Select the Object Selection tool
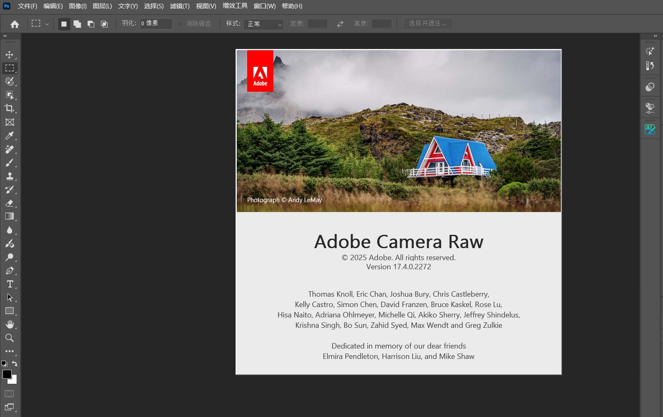The height and width of the screenshot is (417, 663). [x=10, y=95]
